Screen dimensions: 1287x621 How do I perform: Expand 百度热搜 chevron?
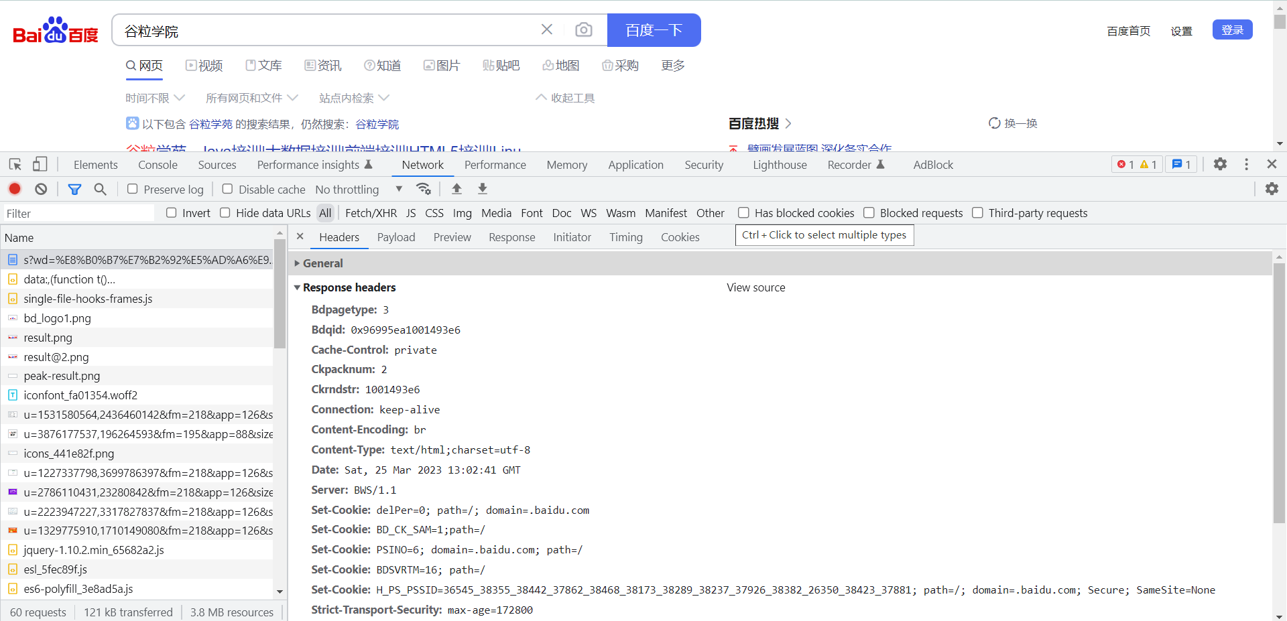click(788, 123)
